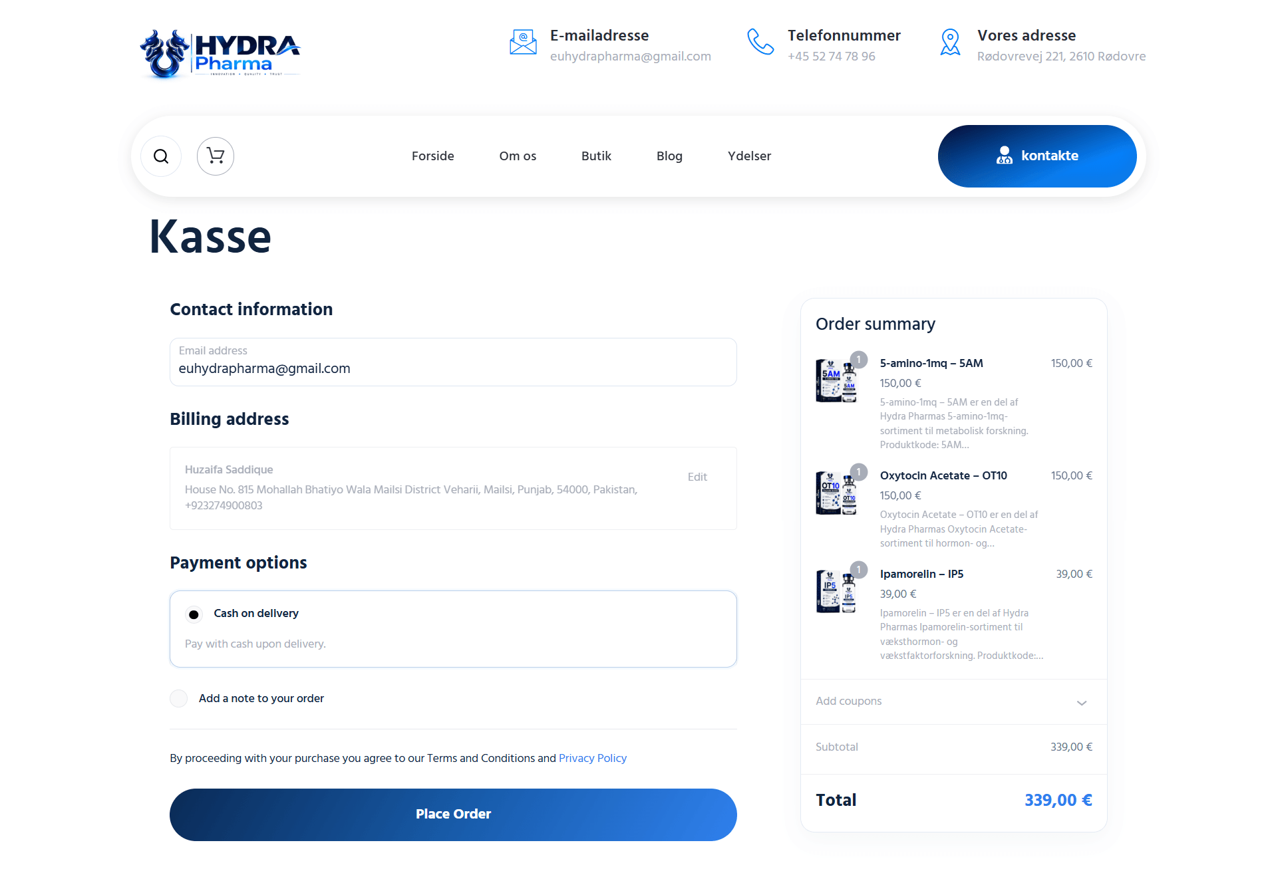Screen dimensions: 1276x885
Task: Click the Place Order button
Action: [x=453, y=815]
